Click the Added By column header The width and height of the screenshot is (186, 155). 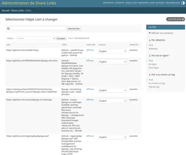[134, 45]
